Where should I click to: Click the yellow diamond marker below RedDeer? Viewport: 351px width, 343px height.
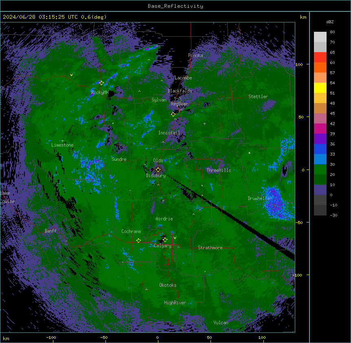pyautogui.click(x=173, y=114)
